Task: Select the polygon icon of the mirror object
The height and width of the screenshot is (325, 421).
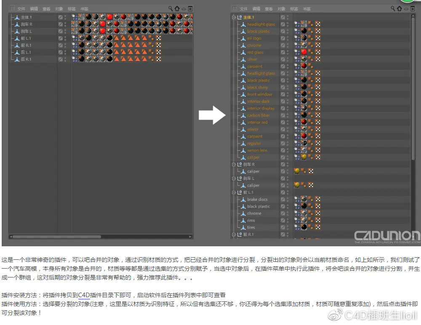Action: pos(243,129)
